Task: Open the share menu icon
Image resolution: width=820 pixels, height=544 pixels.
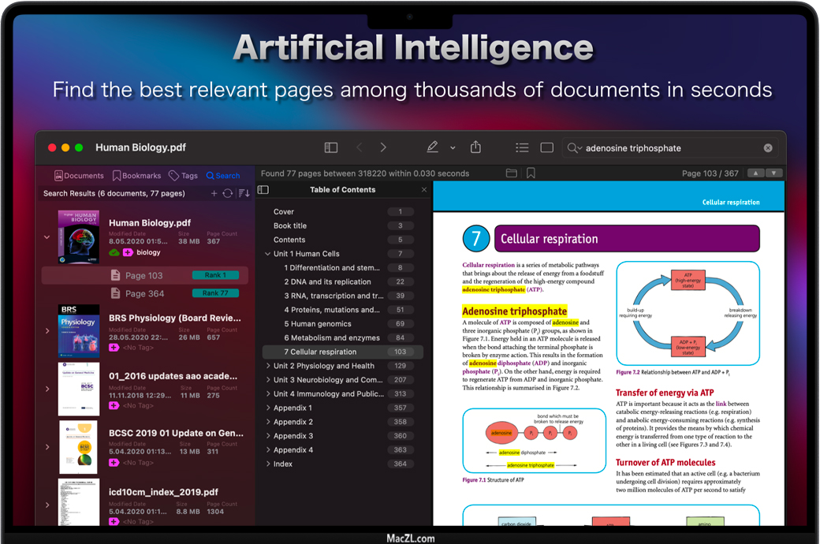Action: pos(475,147)
